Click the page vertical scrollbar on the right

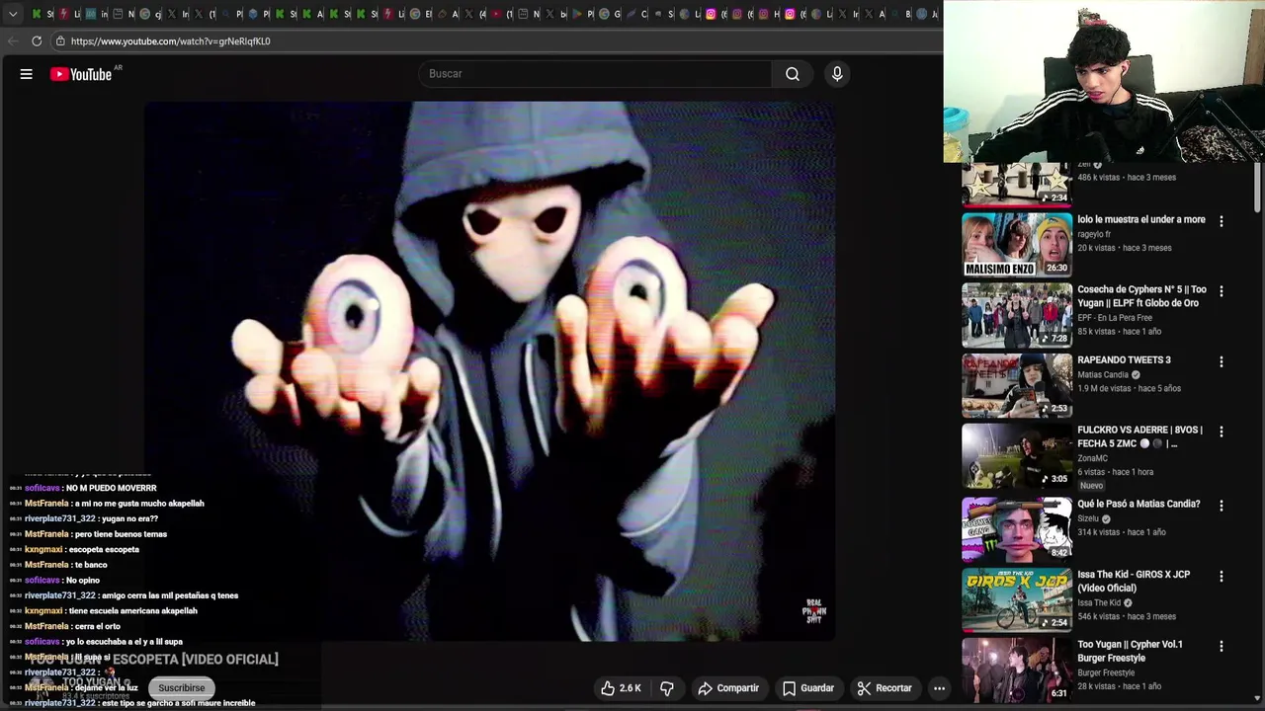pos(1258,188)
